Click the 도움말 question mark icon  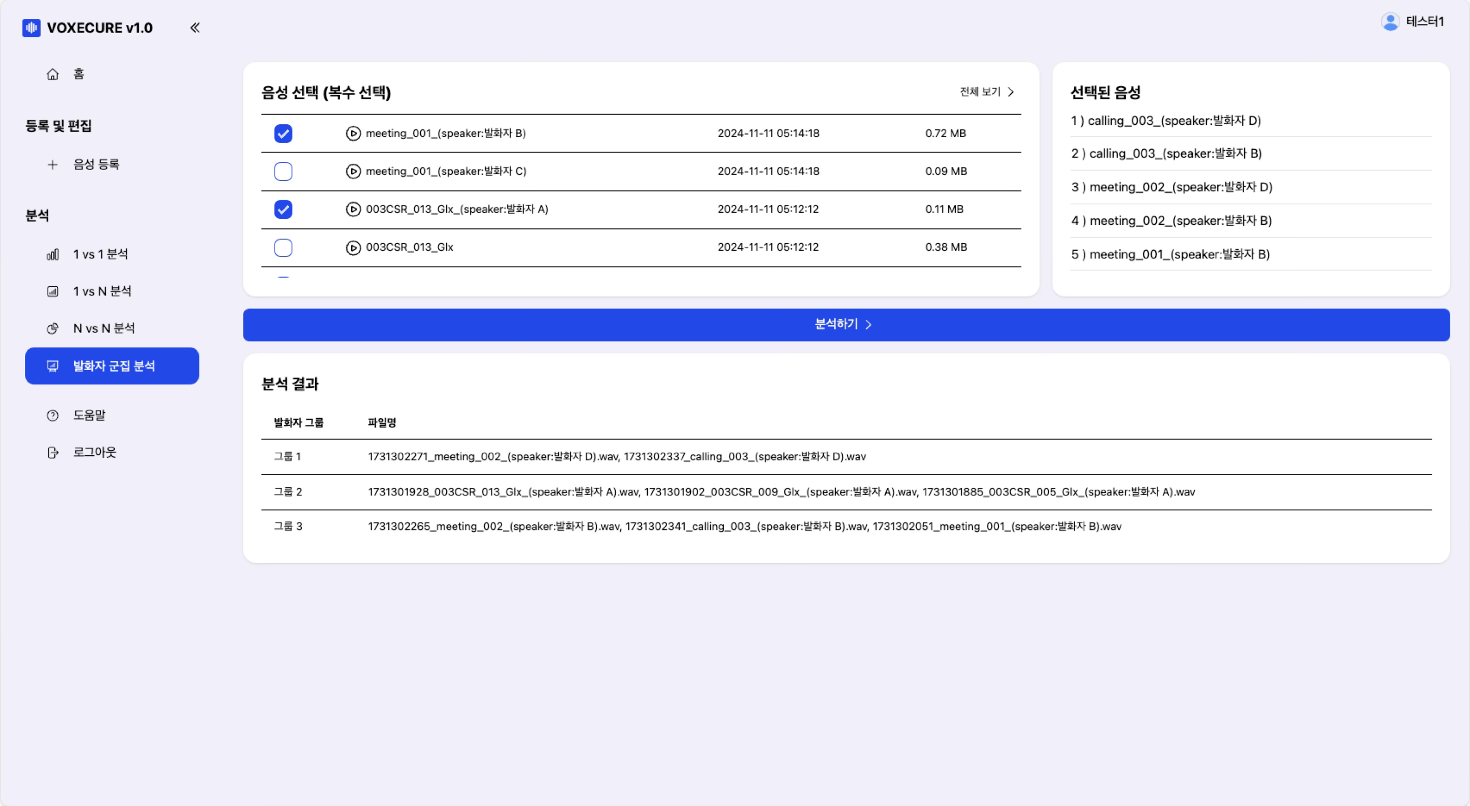(x=52, y=416)
